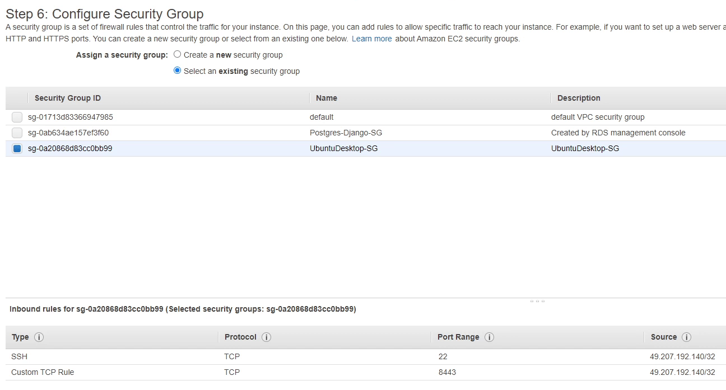Check the Postgres-Django-SG checkbox

16,133
